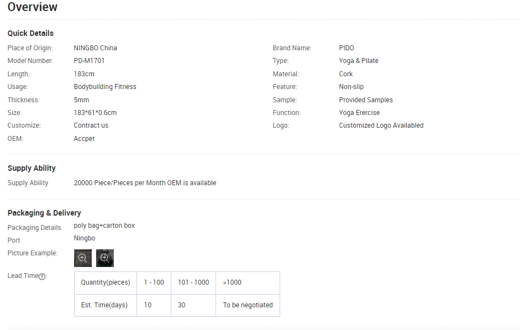
Task: Click the Lead Time help question icon
Action: point(42,276)
